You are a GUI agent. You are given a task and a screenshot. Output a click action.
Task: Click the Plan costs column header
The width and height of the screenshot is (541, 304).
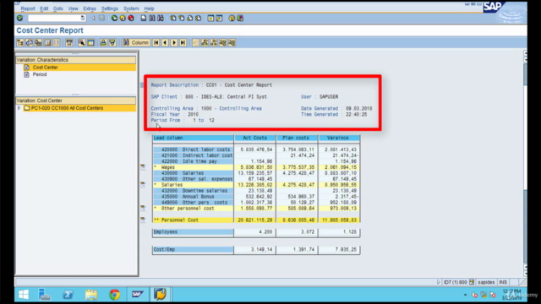[297, 138]
